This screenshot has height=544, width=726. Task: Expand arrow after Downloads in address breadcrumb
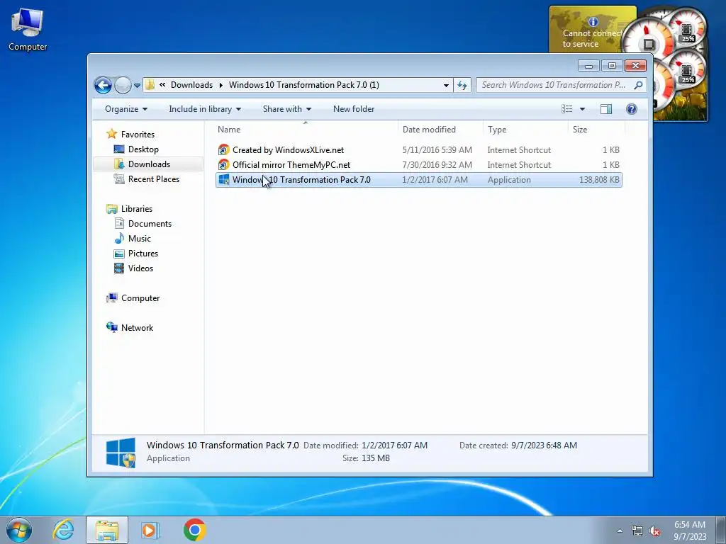tap(221, 85)
